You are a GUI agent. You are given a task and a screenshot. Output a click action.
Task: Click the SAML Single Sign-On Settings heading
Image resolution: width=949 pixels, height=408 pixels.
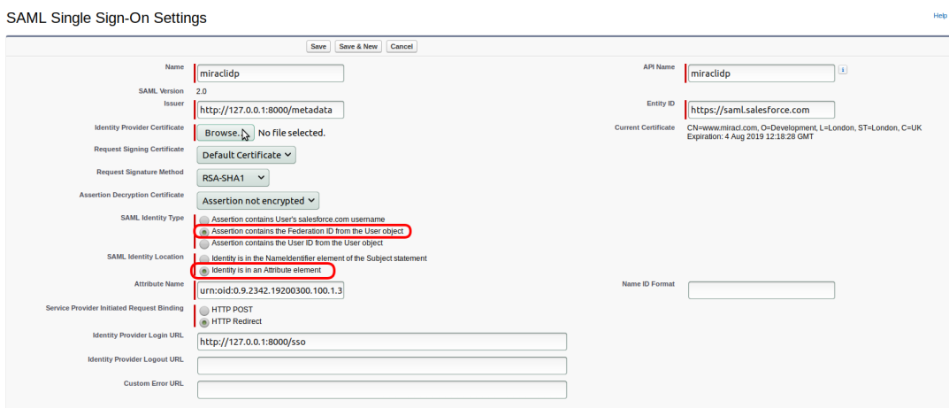pyautogui.click(x=106, y=19)
